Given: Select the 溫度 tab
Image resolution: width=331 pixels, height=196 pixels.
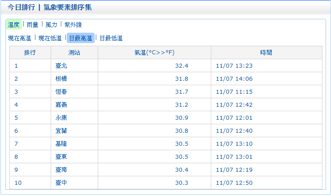Looking at the screenshot, I should pos(14,25).
